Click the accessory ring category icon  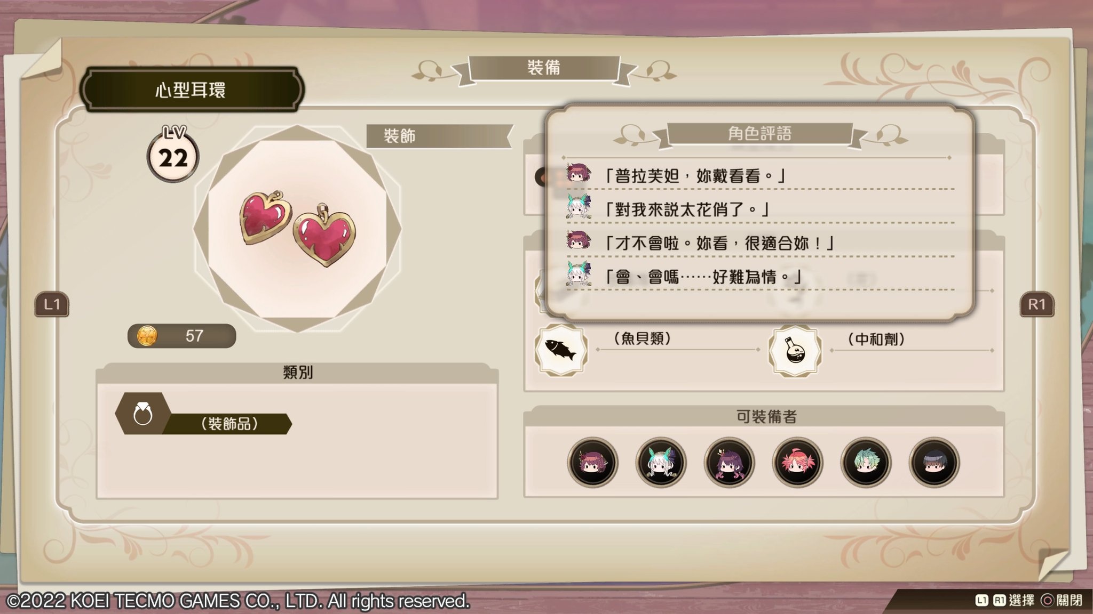pyautogui.click(x=143, y=414)
